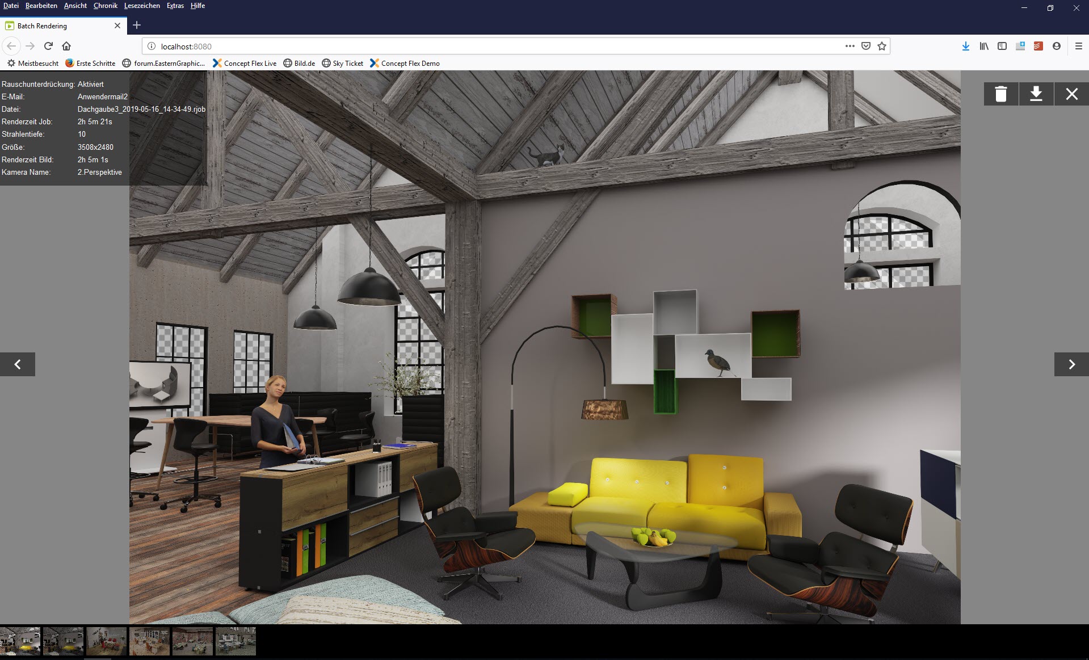Open the Meistbesucht bookmarks folder
The width and height of the screenshot is (1089, 660).
pos(33,63)
